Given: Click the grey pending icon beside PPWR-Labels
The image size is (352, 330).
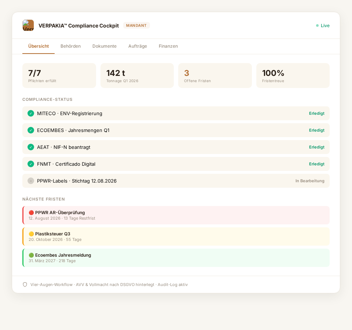Looking at the screenshot, I should coord(31,181).
